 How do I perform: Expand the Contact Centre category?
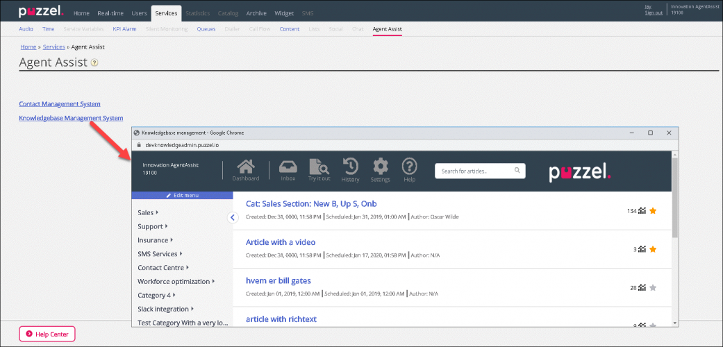pos(163,268)
